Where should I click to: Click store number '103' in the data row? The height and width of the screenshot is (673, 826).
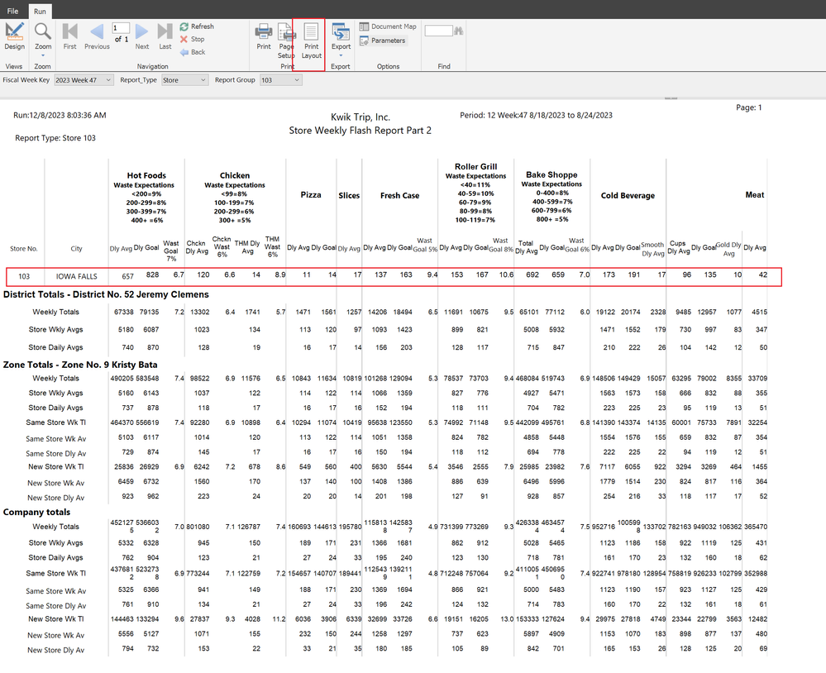pyautogui.click(x=24, y=276)
